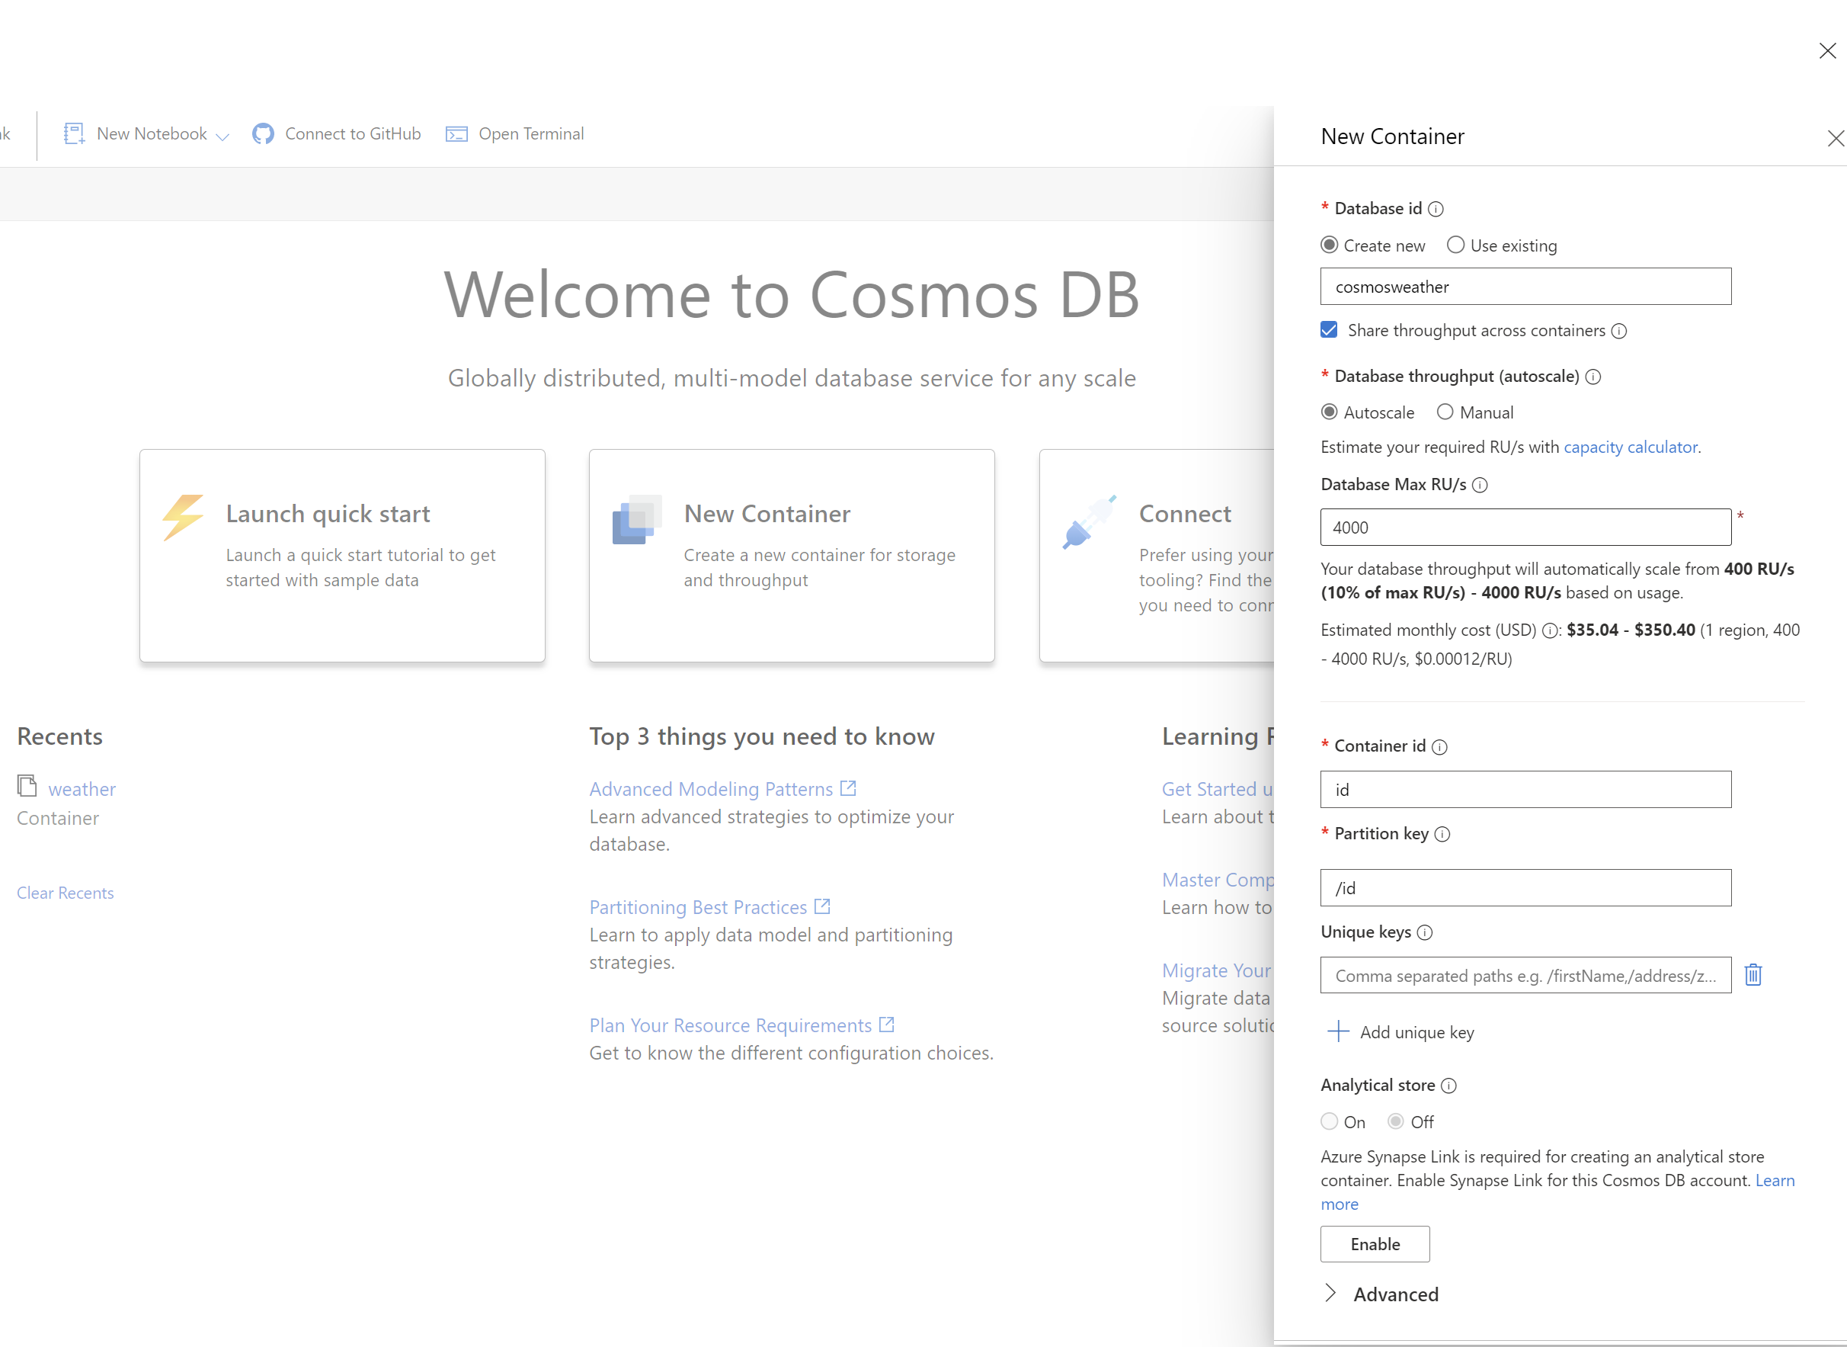The width and height of the screenshot is (1847, 1347).
Task: Select the Manual throughput radio button
Action: coord(1445,413)
